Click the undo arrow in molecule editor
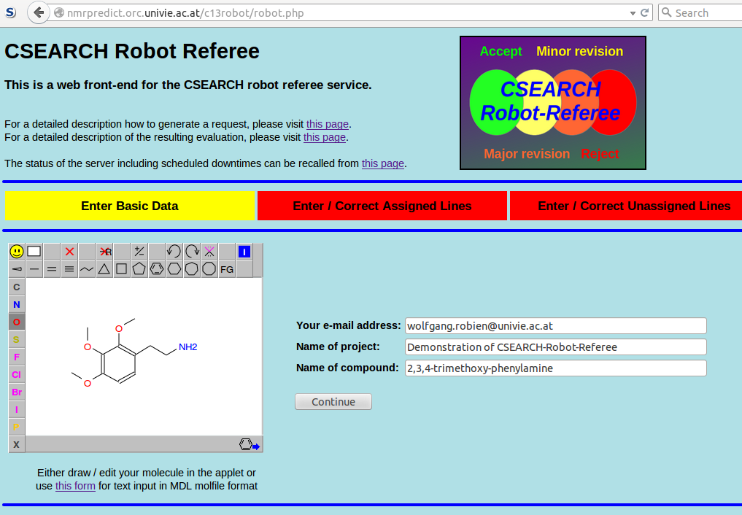The width and height of the screenshot is (742, 515). pos(174,252)
